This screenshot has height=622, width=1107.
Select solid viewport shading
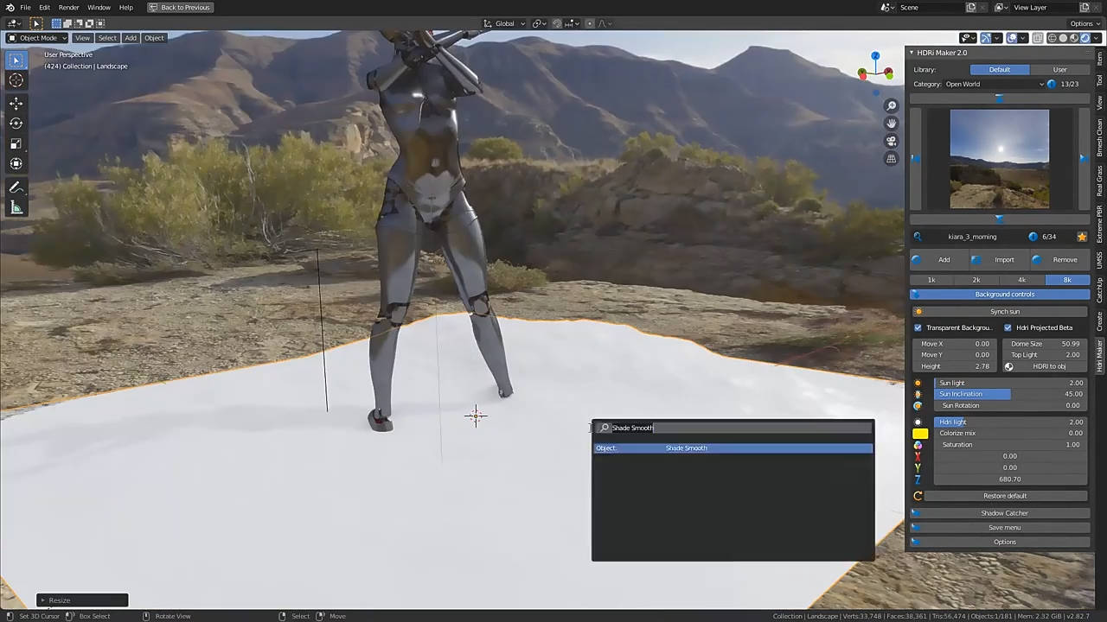tap(1063, 38)
